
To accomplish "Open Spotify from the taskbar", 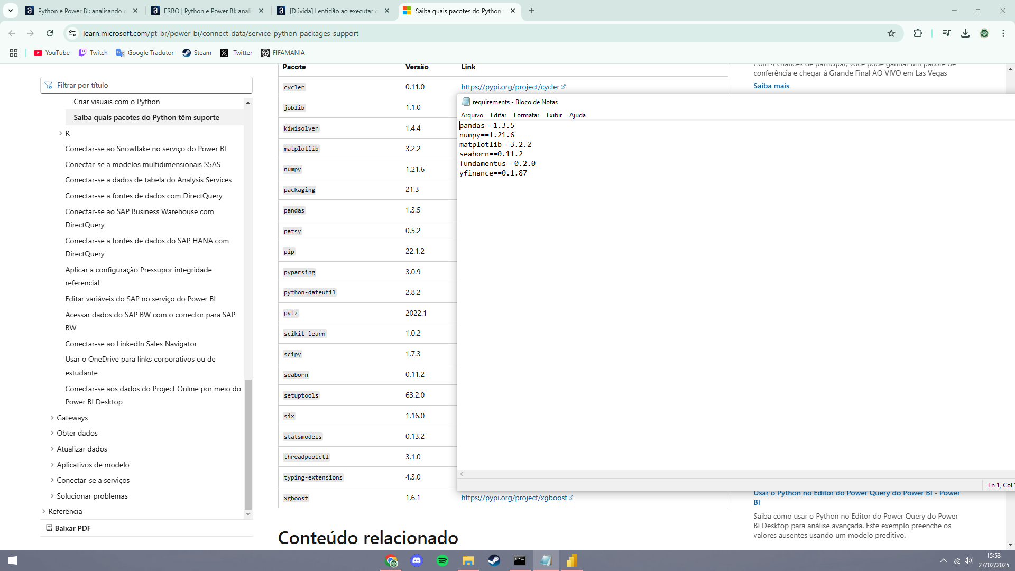I will click(x=442, y=560).
